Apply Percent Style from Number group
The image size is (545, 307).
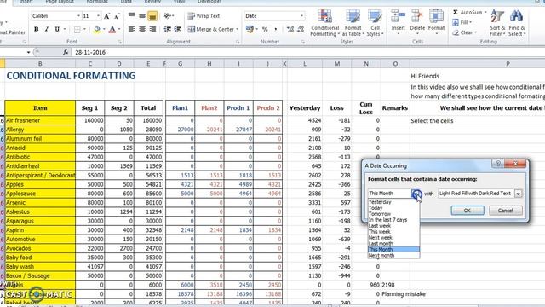(265, 29)
